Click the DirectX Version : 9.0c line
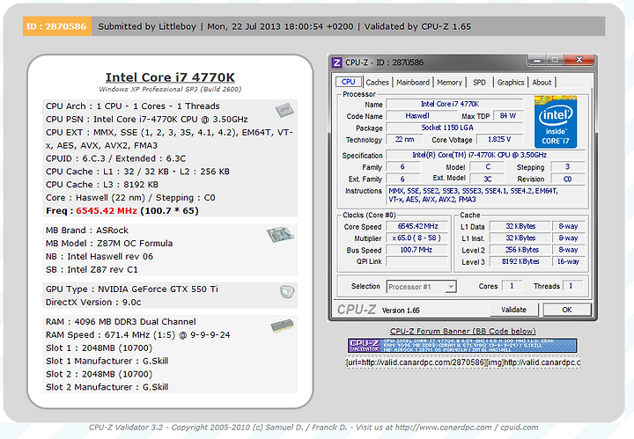 pos(93,302)
